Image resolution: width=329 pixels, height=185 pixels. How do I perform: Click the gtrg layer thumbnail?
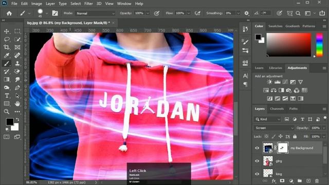click(268, 161)
